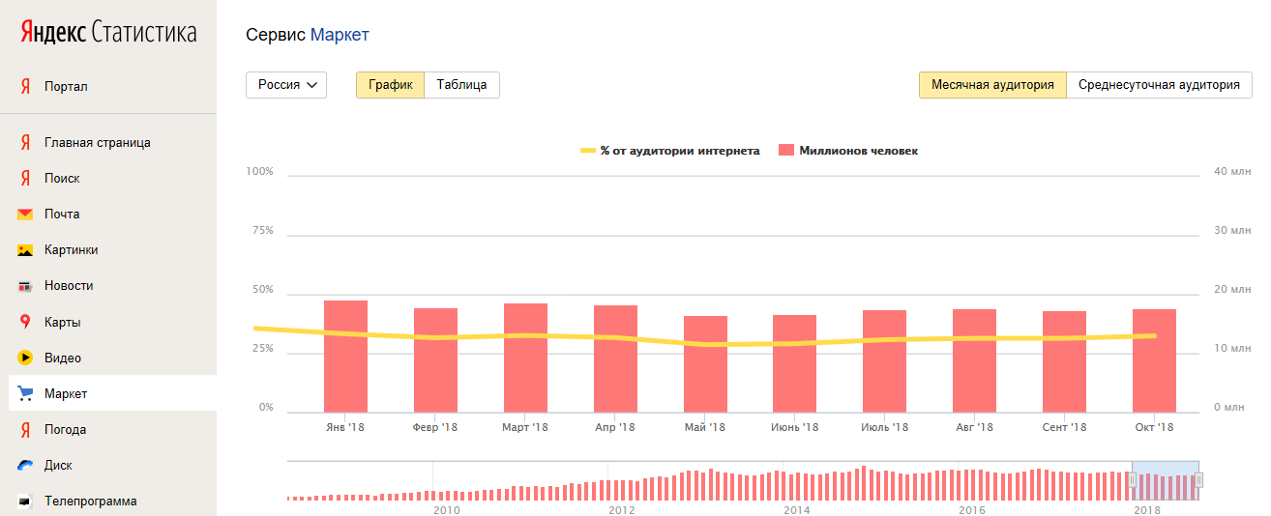Open the Карты red map pin icon
The image size is (1271, 516).
(x=25, y=322)
